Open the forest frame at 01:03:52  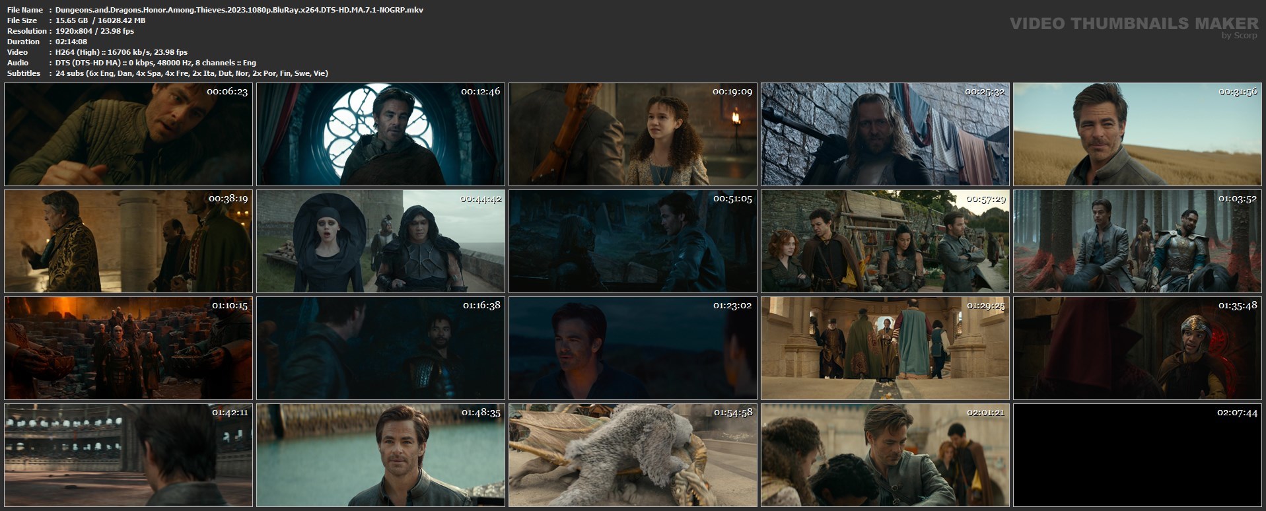coord(1137,242)
